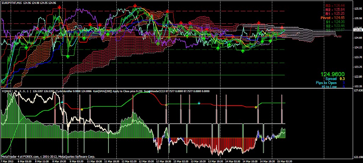Click the lowest green buy arrow near 8 Mar 19:30
The width and height of the screenshot is (363, 163).
[67, 56]
